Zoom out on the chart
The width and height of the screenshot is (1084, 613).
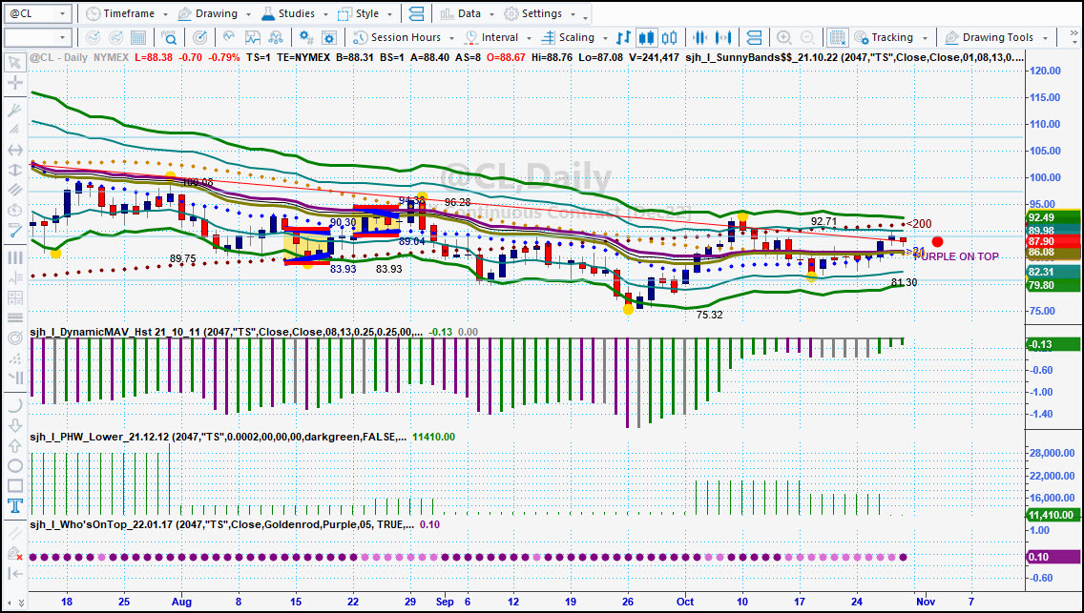coord(806,37)
